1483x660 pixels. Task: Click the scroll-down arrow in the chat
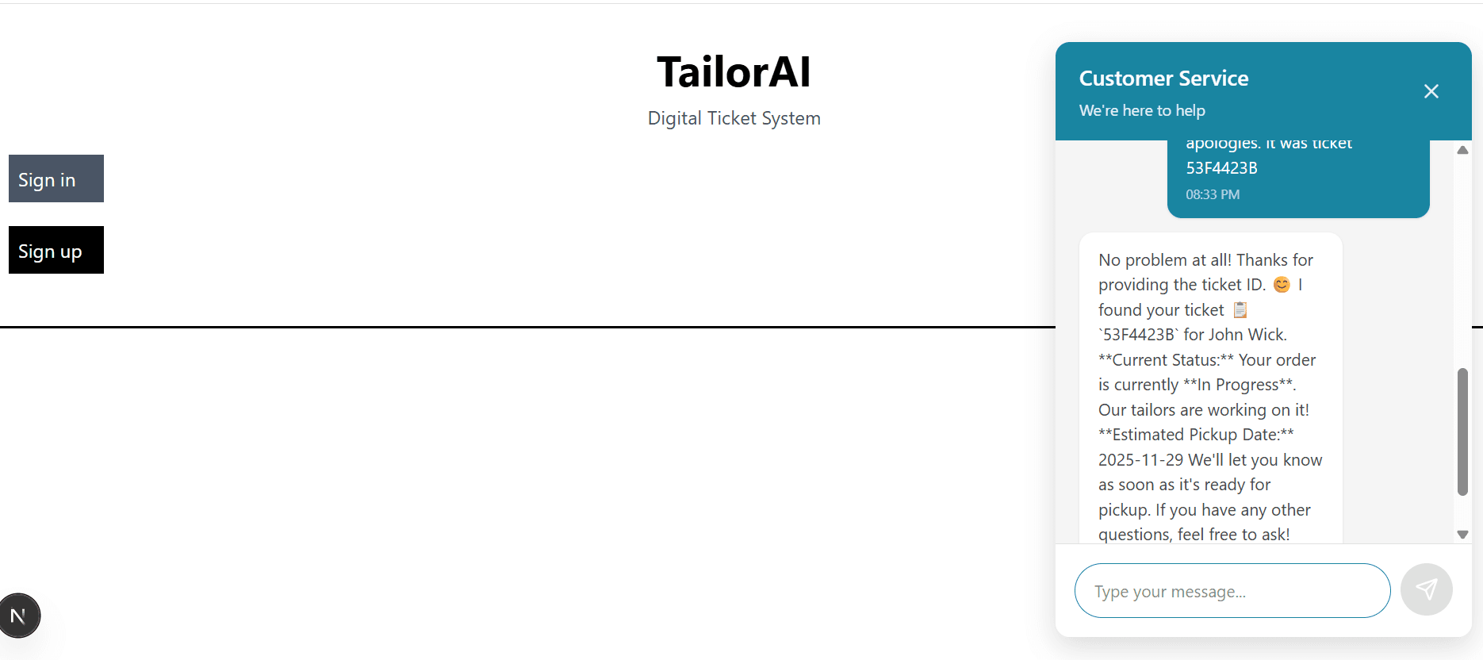(x=1462, y=534)
